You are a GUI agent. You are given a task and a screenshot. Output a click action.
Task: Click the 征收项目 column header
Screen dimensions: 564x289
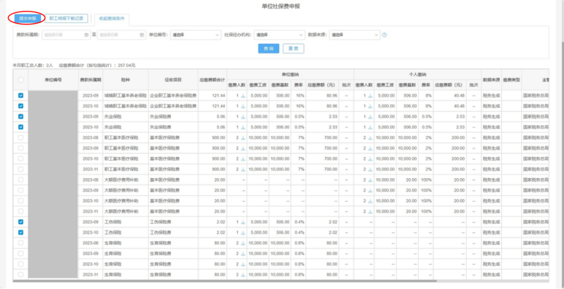[173, 79]
